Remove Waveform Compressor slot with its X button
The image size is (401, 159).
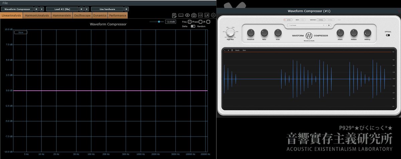[x=41, y=9]
